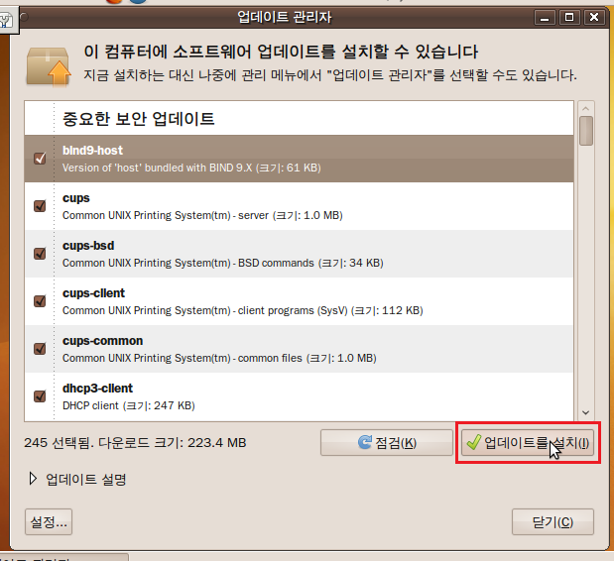Uncheck the cups package checkbox
Screen dimensions: 614x561
(x=40, y=206)
